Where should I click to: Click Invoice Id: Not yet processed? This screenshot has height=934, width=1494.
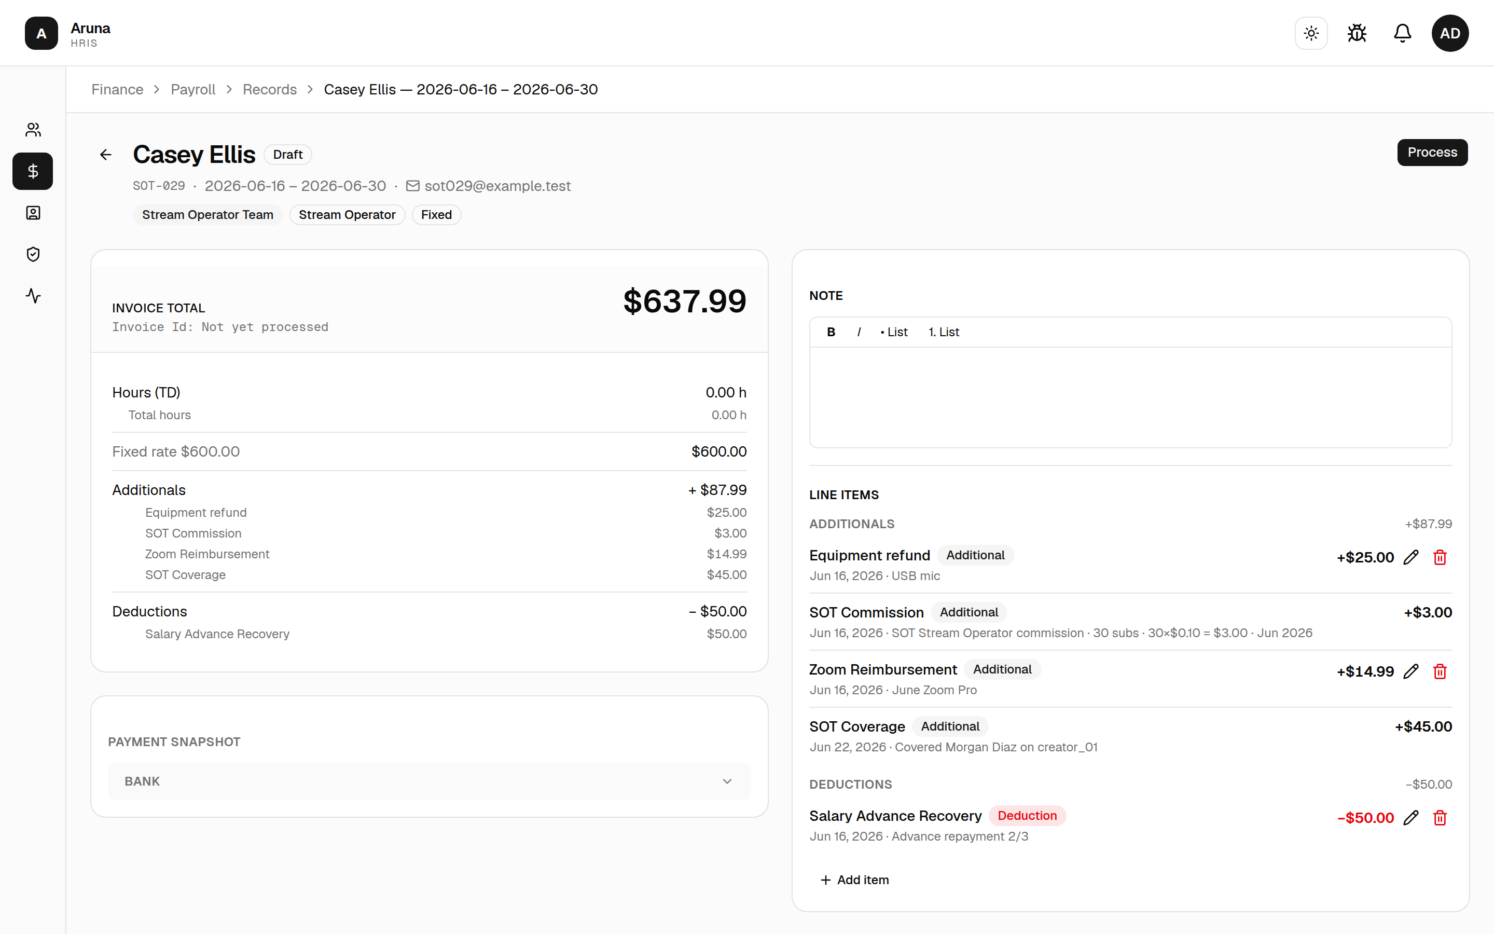pyautogui.click(x=220, y=327)
